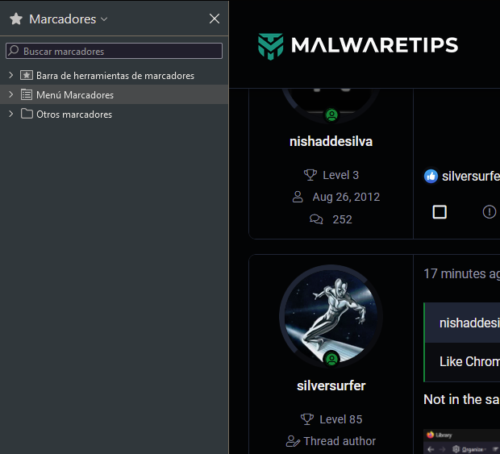Close the Marcadores sidebar
500x454 pixels.
click(x=215, y=19)
